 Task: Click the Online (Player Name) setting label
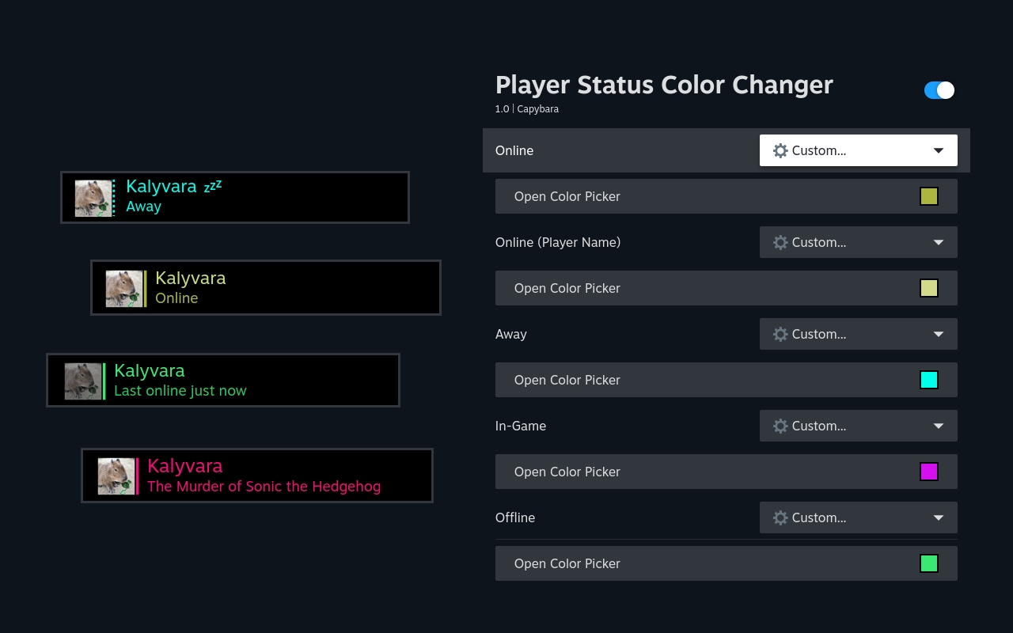point(558,242)
